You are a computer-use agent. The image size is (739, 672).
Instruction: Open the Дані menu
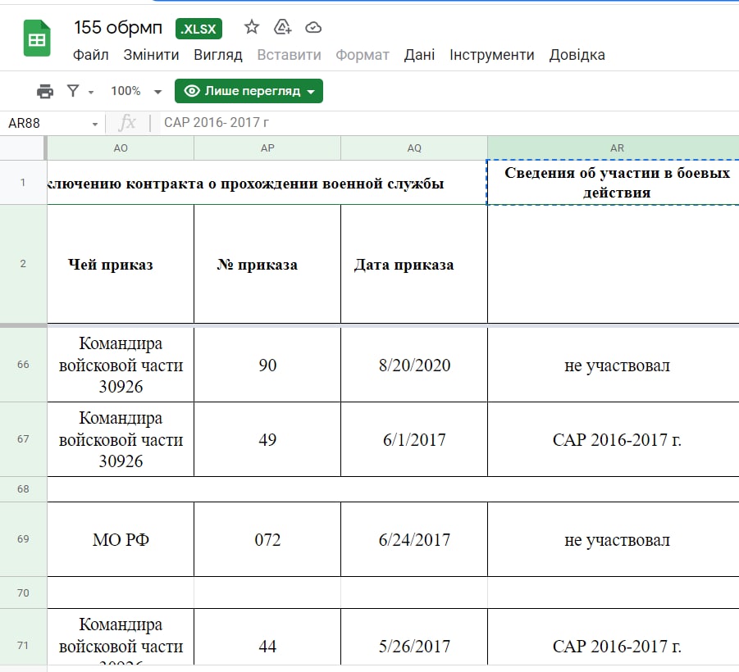pos(419,55)
